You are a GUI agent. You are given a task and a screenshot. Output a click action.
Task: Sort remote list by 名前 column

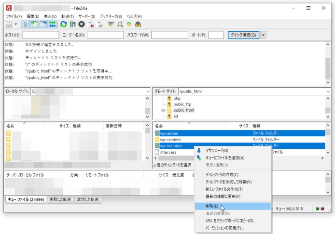pyautogui.click(x=189, y=126)
